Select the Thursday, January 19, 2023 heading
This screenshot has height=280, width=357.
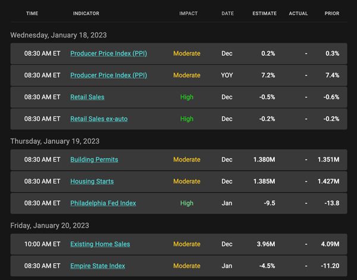55,141
